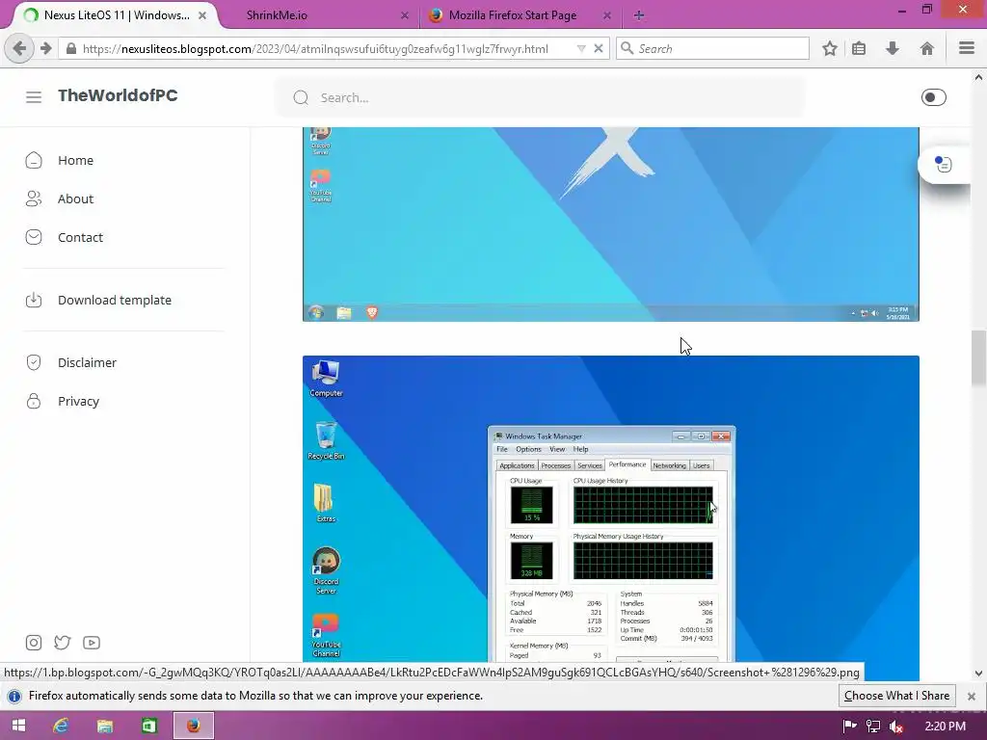Click the Firefox taskbar icon
The height and width of the screenshot is (740, 987).
point(193,727)
